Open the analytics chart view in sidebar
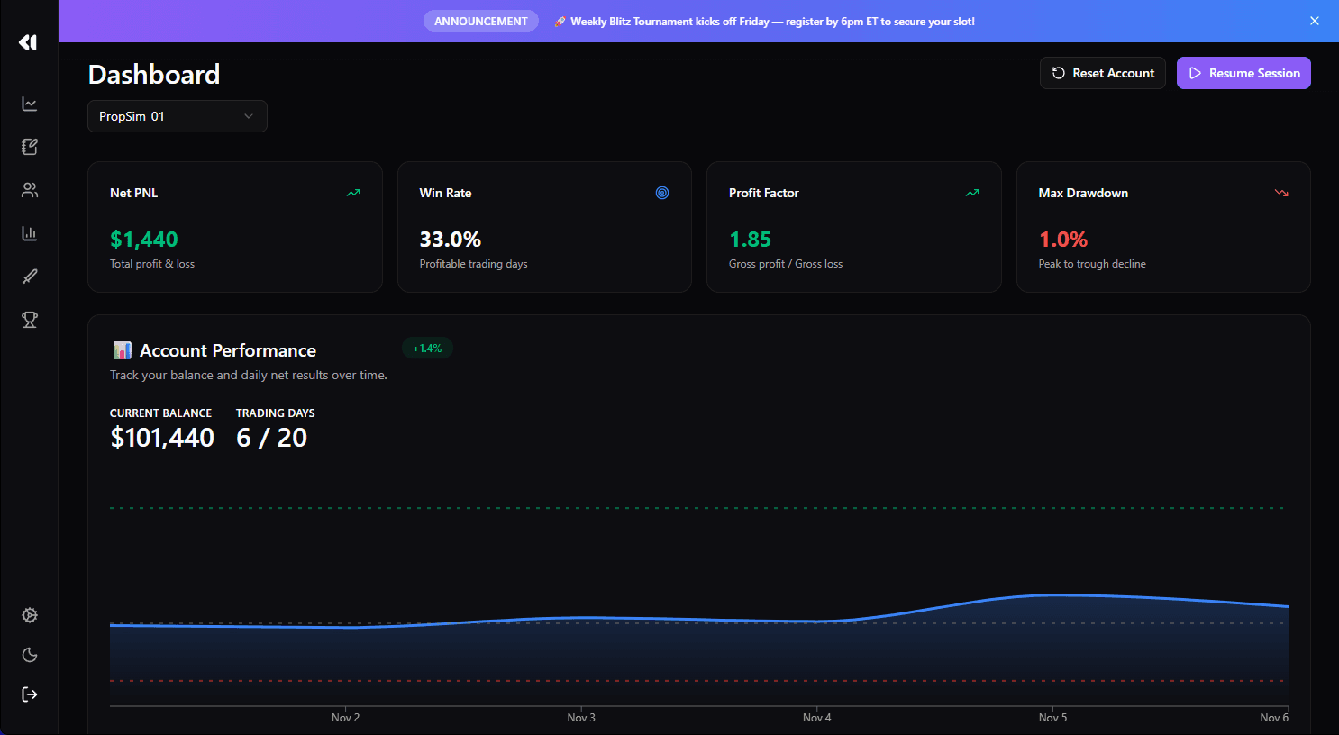Image resolution: width=1339 pixels, height=735 pixels. (29, 104)
